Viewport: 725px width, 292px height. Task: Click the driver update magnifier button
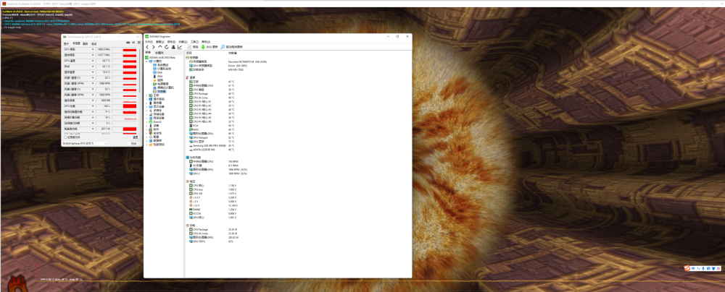[223, 47]
